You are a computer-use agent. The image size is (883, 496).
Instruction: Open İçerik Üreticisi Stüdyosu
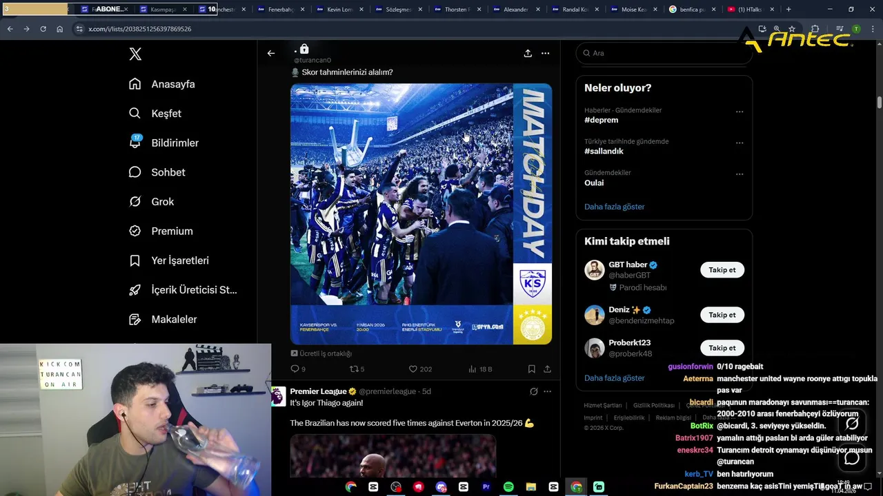point(183,290)
